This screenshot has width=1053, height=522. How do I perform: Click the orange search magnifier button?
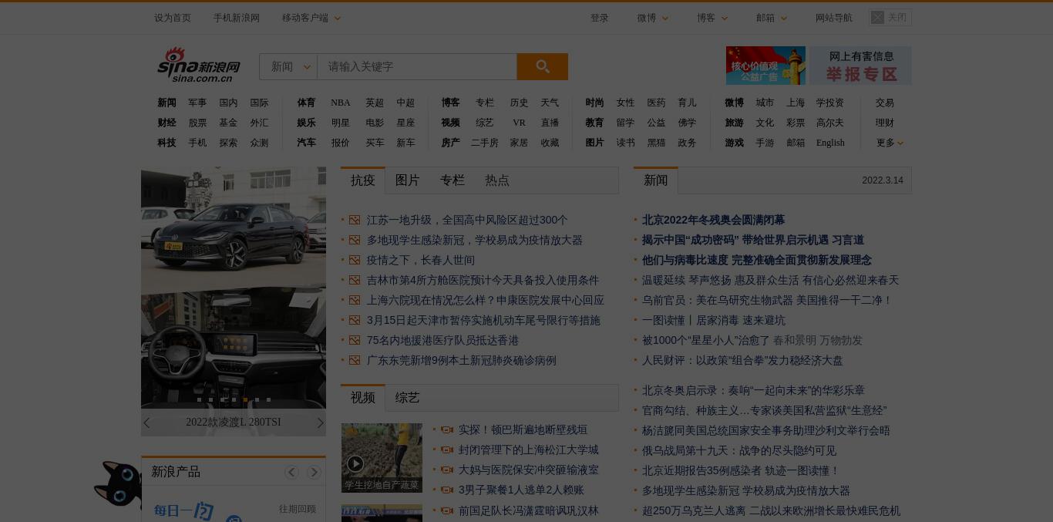542,66
